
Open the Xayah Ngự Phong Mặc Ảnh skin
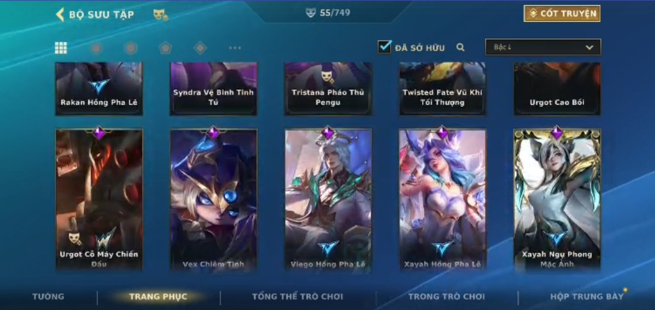pos(557,200)
